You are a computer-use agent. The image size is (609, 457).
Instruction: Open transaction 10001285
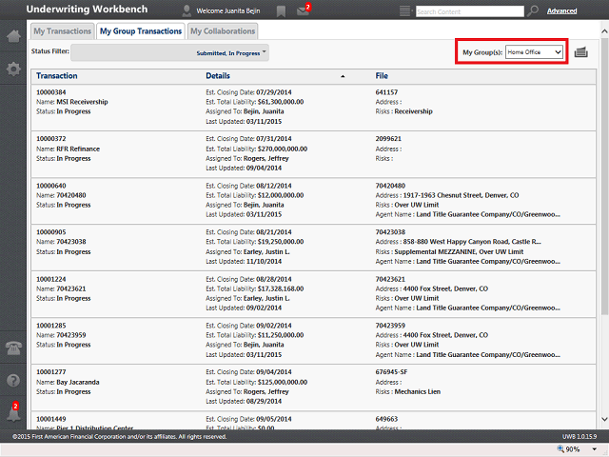[x=51, y=326]
